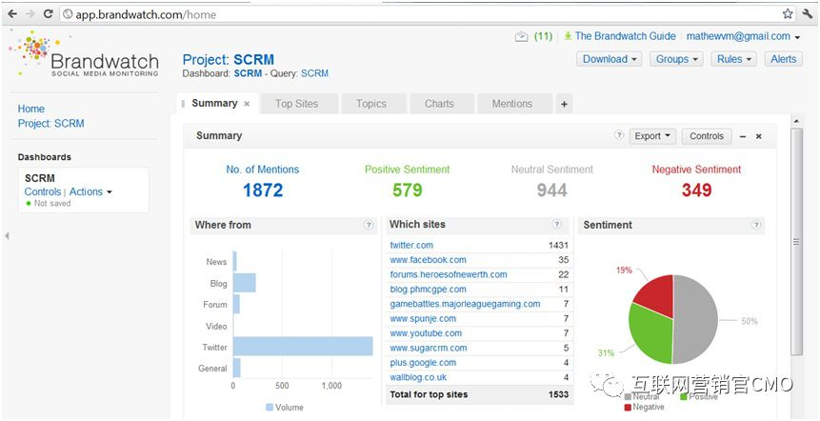Add a new tab with plus button
The width and height of the screenshot is (820, 421).
(564, 104)
